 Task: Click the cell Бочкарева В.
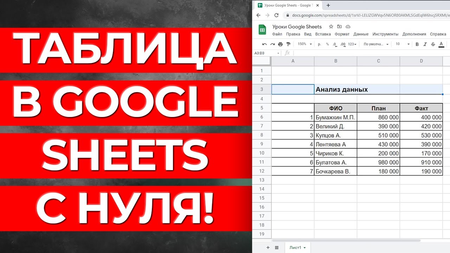(x=336, y=171)
